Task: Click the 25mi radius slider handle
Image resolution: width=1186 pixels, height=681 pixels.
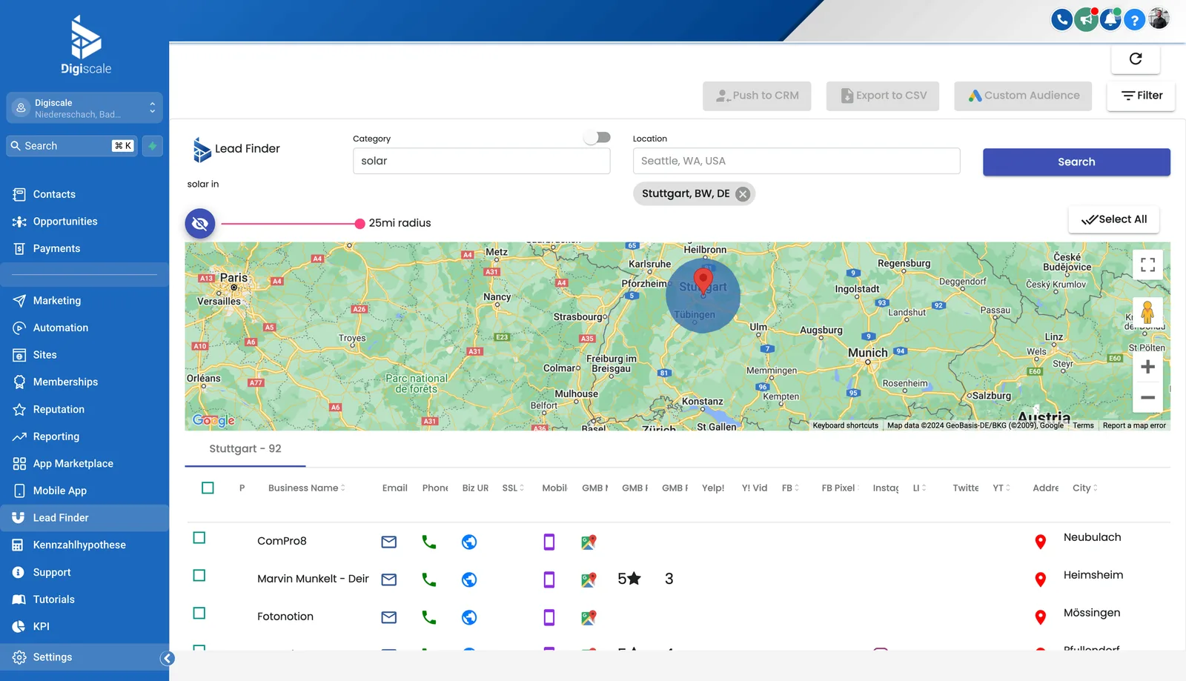Action: click(360, 223)
